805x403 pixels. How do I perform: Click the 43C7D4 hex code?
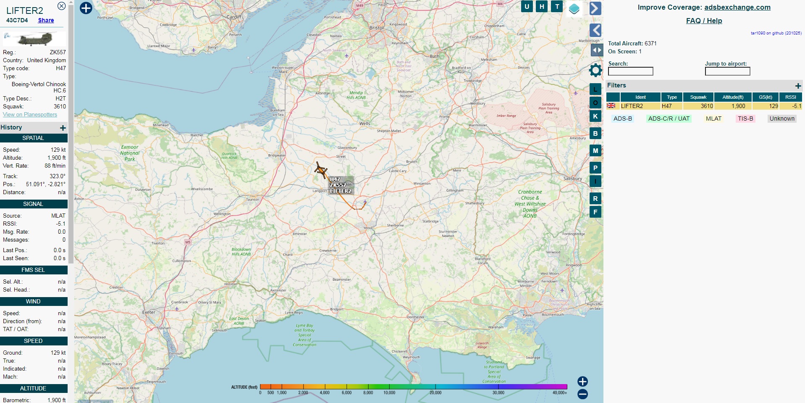coord(17,20)
